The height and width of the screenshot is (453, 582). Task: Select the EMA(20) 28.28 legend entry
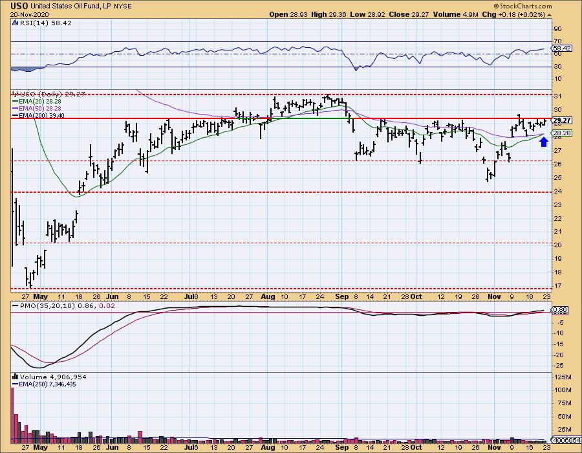pos(37,101)
